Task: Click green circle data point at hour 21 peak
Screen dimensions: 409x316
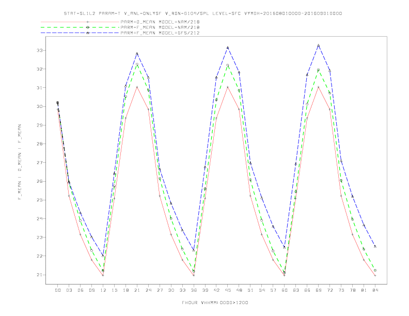Action: (x=137, y=64)
